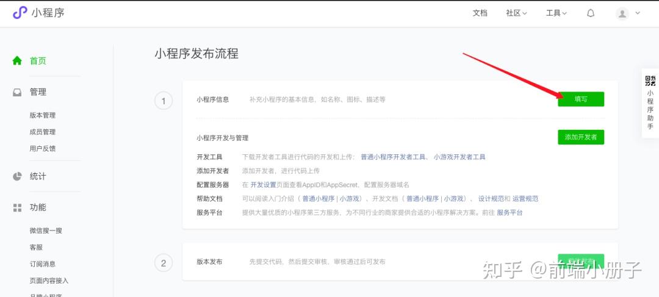Click the 开发工具 row label
The width and height of the screenshot is (659, 297).
pos(209,157)
